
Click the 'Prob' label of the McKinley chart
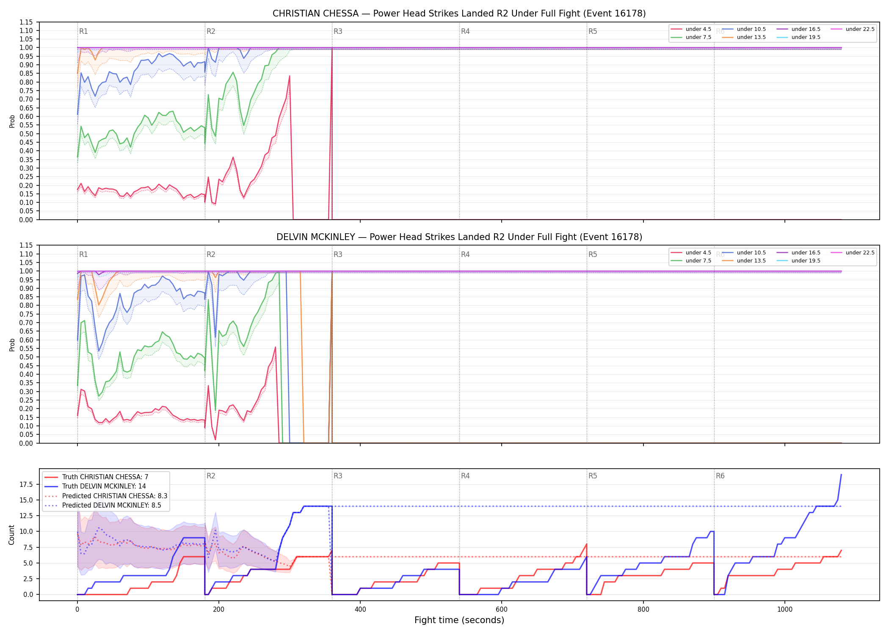coord(12,345)
